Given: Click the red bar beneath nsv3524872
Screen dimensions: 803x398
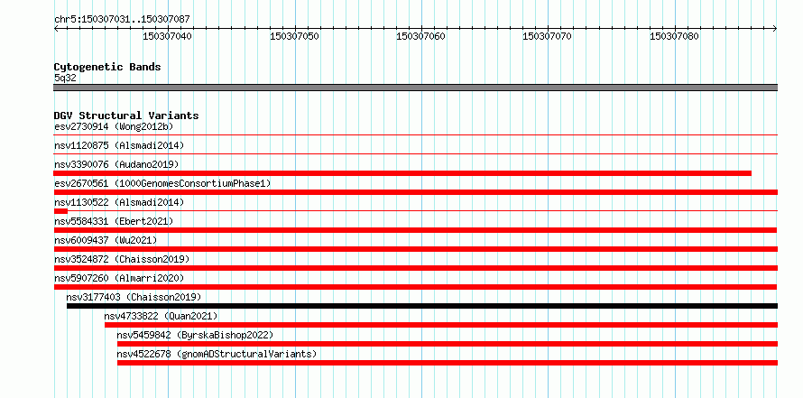Looking at the screenshot, I should coord(415,268).
